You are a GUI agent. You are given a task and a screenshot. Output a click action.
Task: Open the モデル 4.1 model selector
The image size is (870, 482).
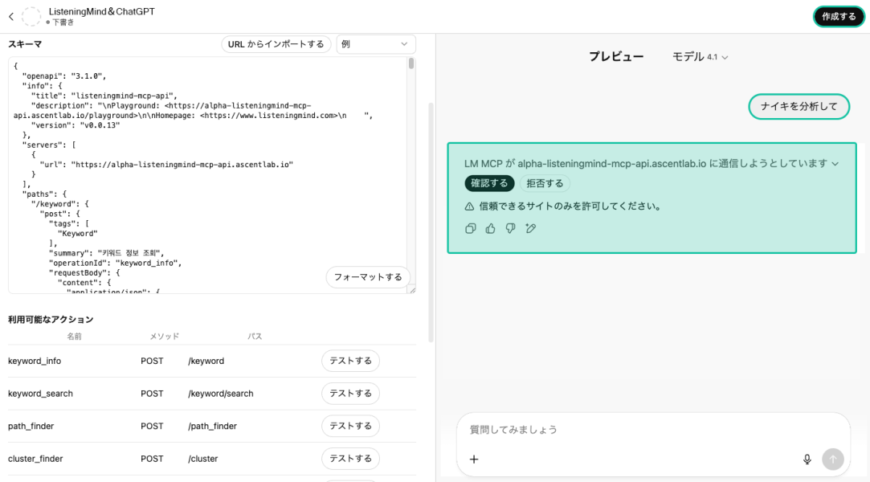coord(700,57)
